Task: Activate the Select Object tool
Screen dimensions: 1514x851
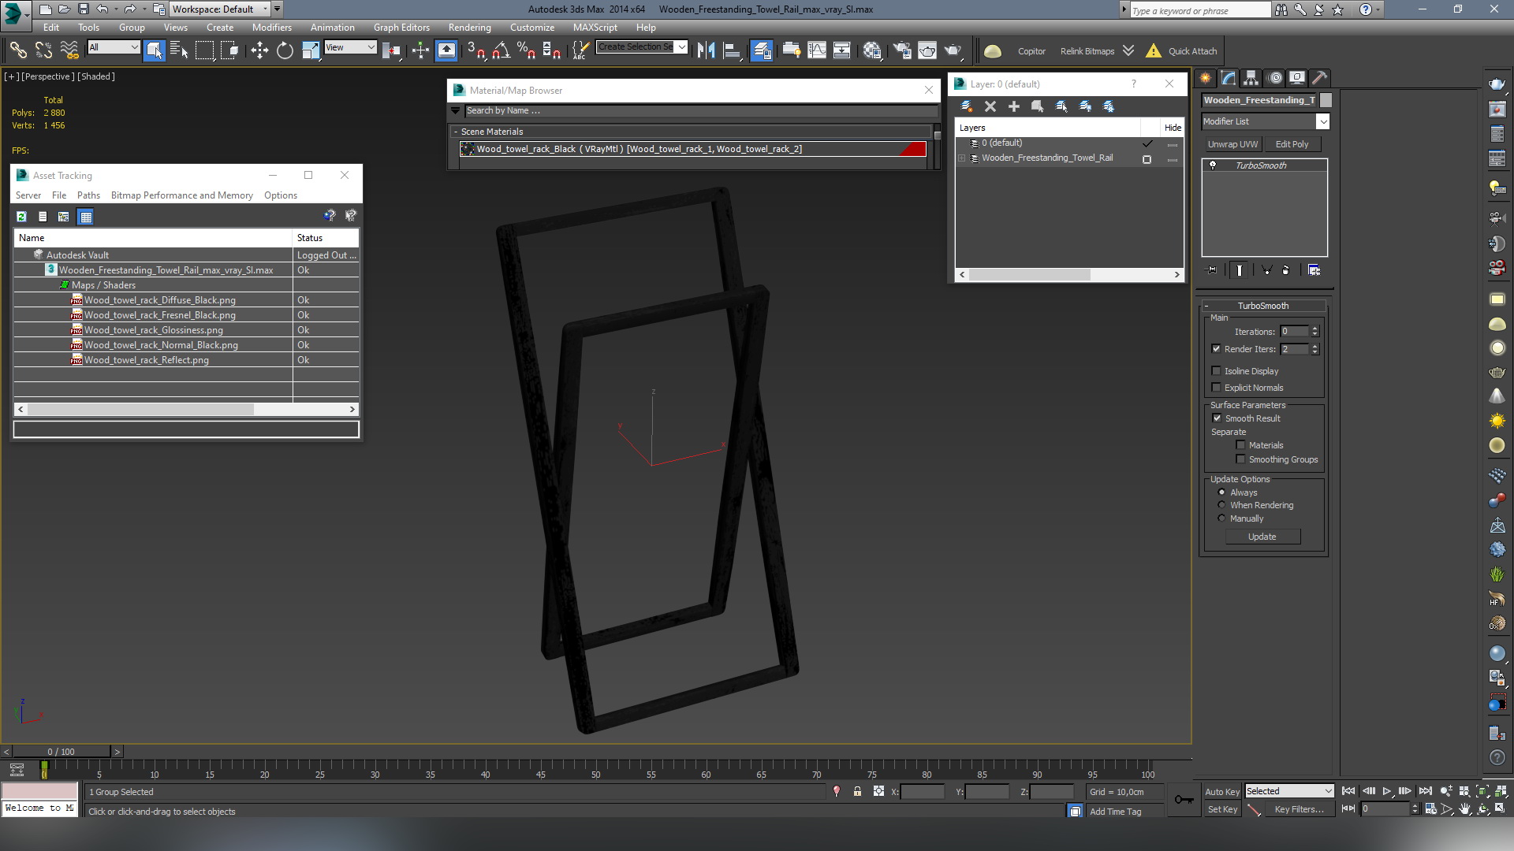Action: point(154,50)
